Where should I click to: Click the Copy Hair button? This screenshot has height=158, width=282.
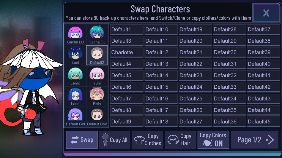(x=180, y=140)
